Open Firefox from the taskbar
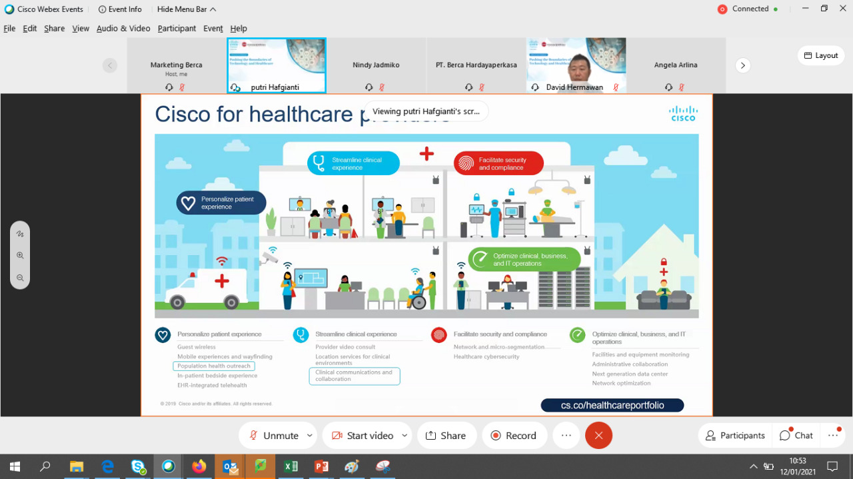Screen dimensions: 853x479 click(199, 466)
